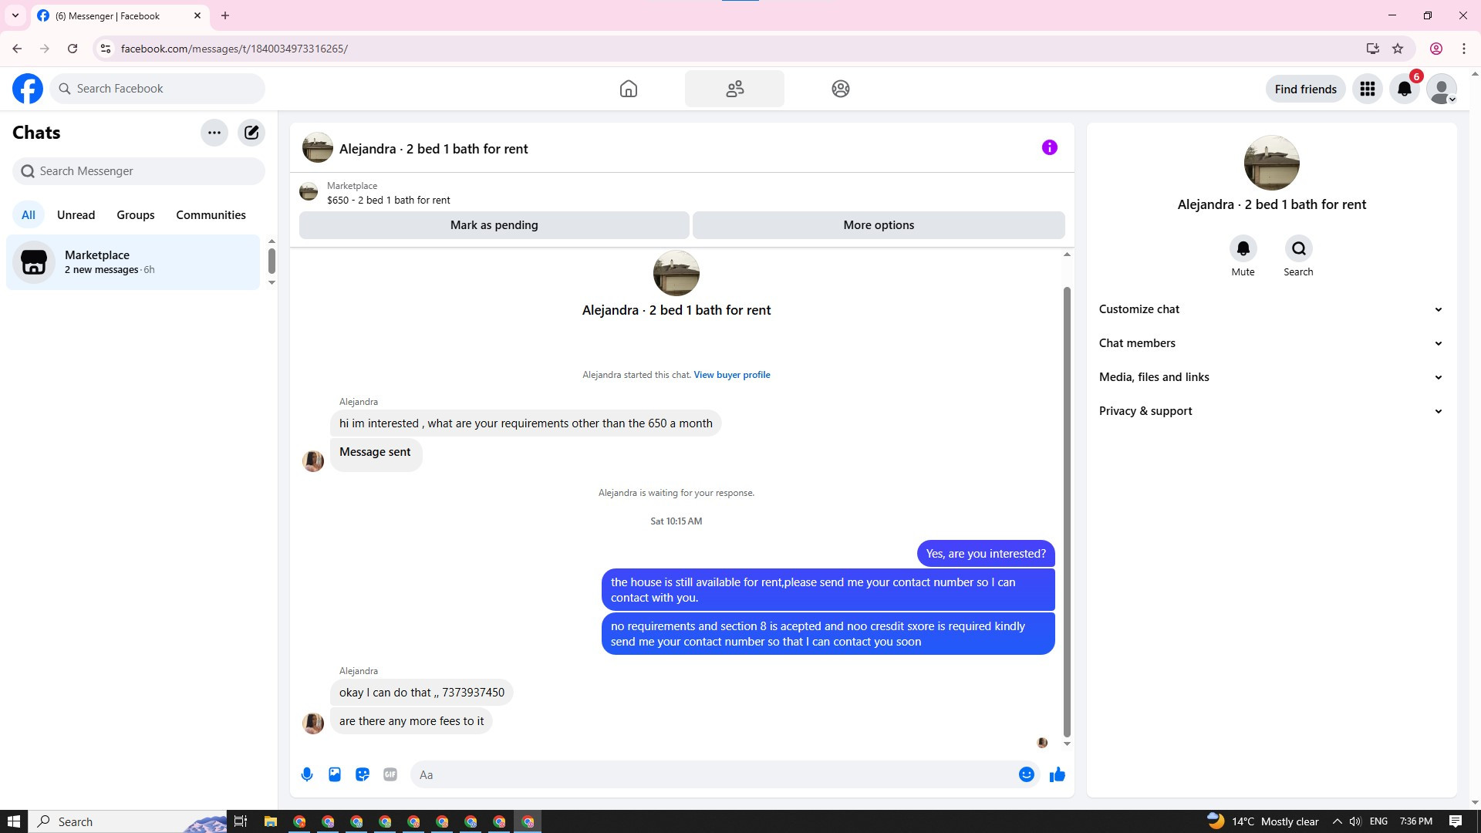Mute this conversation
The height and width of the screenshot is (833, 1481).
pyautogui.click(x=1243, y=249)
